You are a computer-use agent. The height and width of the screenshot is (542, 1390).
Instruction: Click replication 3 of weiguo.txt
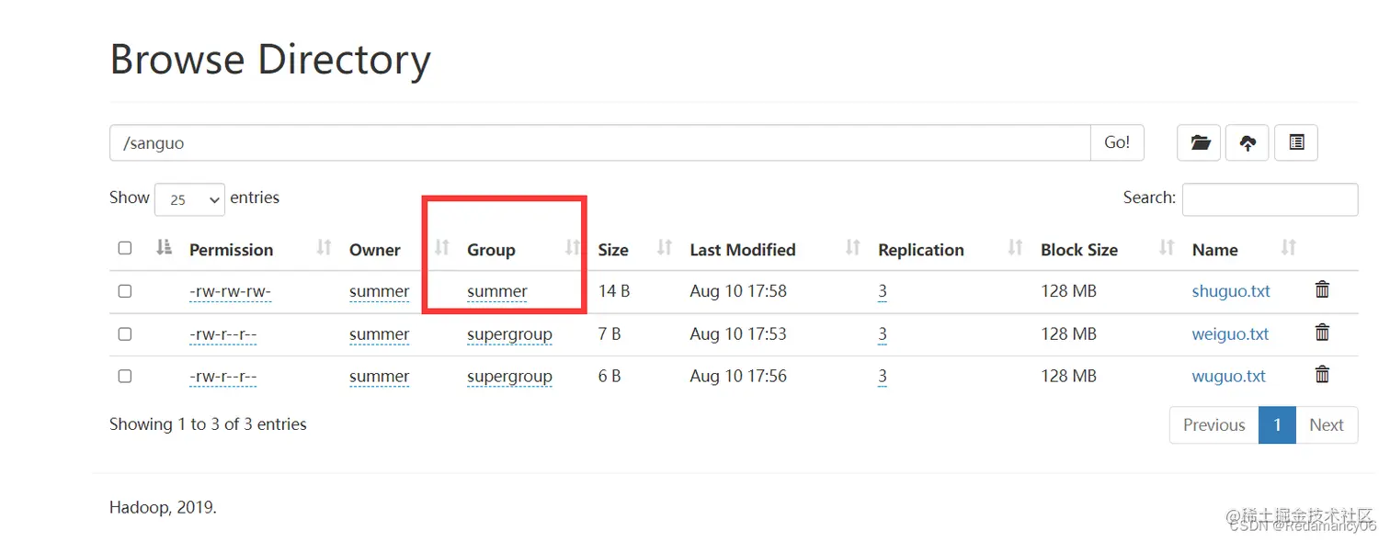(x=883, y=334)
